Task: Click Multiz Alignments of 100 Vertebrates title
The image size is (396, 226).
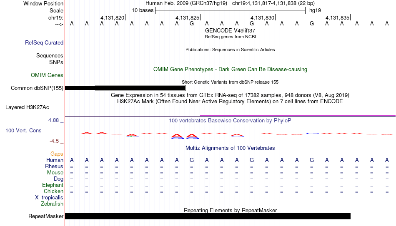Action: point(230,148)
